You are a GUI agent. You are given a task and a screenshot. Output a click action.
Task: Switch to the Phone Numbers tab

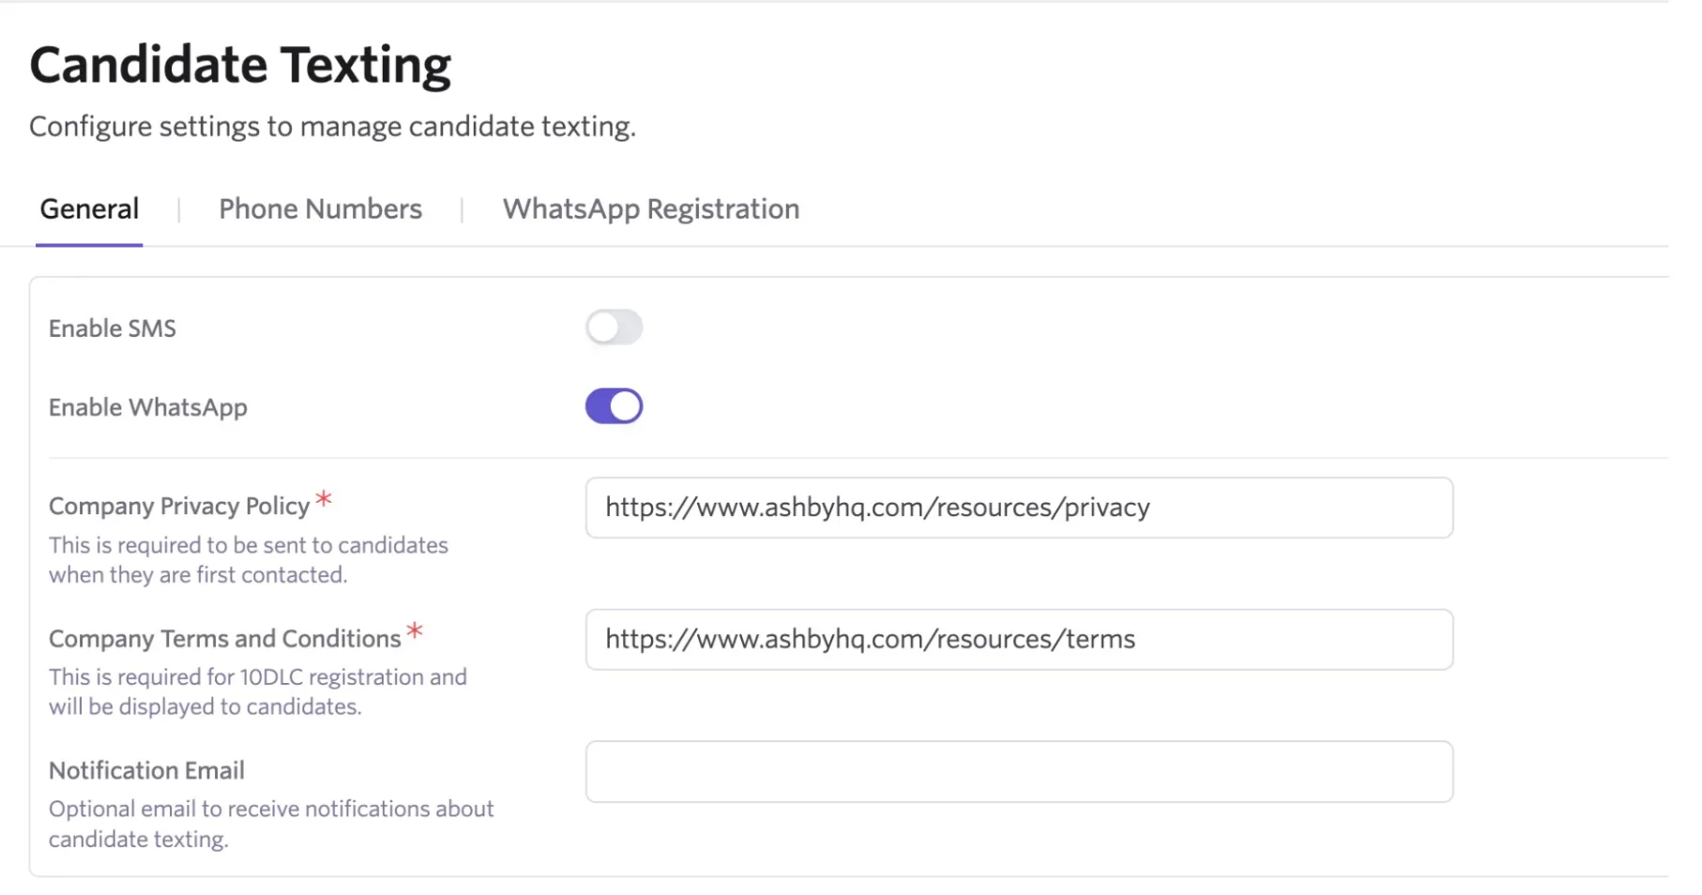(320, 208)
